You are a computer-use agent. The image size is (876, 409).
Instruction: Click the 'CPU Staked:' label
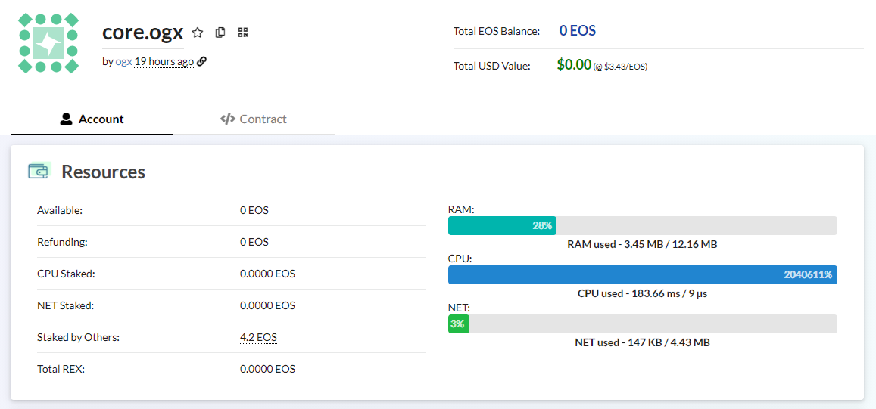[67, 274]
